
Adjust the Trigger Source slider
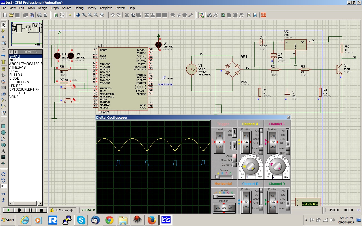click(224, 177)
